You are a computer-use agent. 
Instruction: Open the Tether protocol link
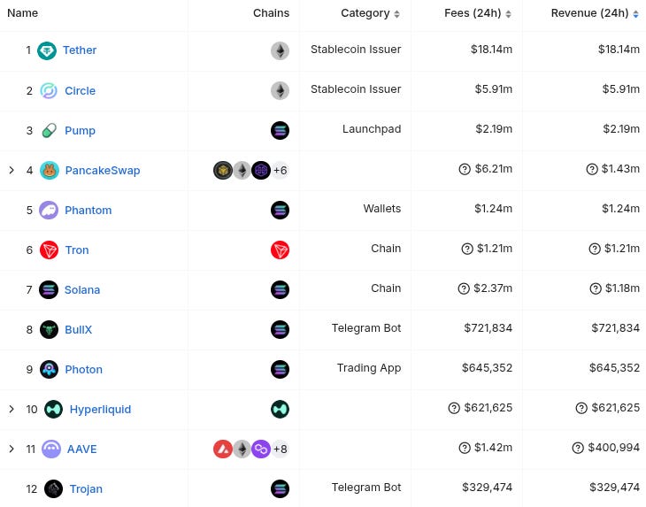(80, 50)
